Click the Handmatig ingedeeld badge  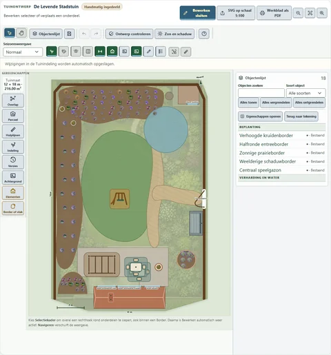[102, 7]
